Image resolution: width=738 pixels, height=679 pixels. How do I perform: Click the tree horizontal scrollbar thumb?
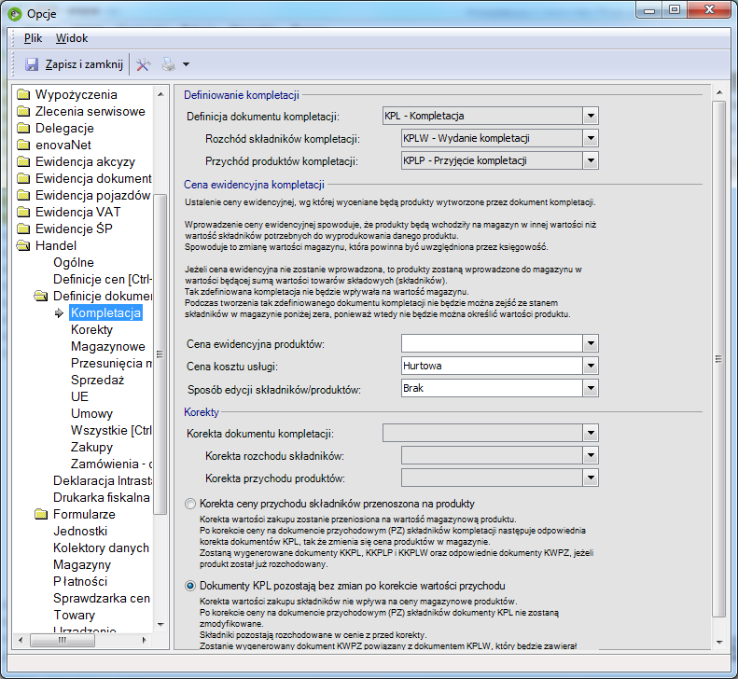(x=63, y=640)
